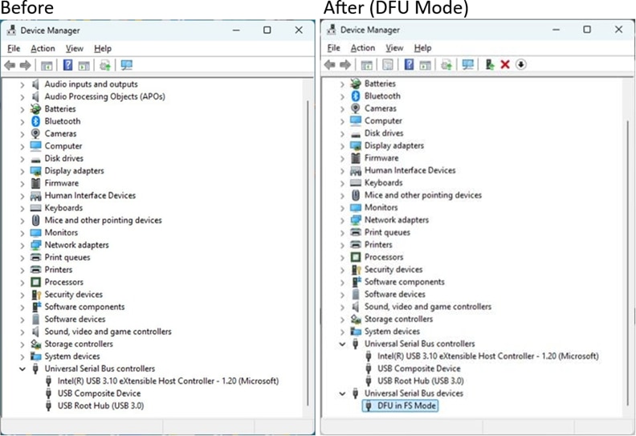Select Processors icon in right window tree

(x=356, y=257)
